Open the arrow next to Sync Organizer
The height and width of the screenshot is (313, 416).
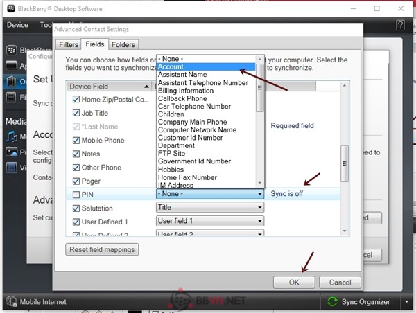(x=406, y=302)
